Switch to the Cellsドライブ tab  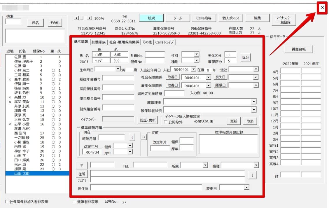coord(164,42)
